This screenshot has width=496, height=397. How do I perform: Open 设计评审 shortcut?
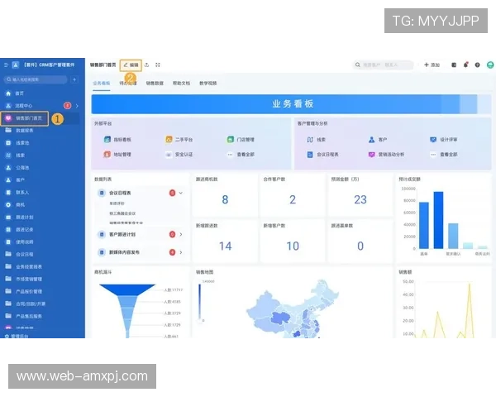[443, 139]
